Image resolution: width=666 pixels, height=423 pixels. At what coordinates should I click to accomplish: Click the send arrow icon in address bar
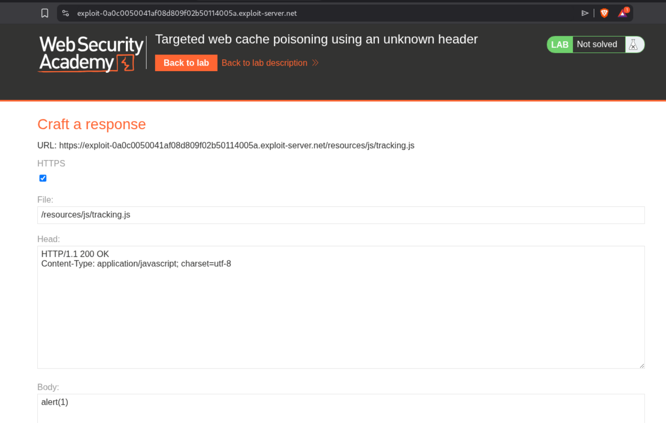tap(585, 13)
